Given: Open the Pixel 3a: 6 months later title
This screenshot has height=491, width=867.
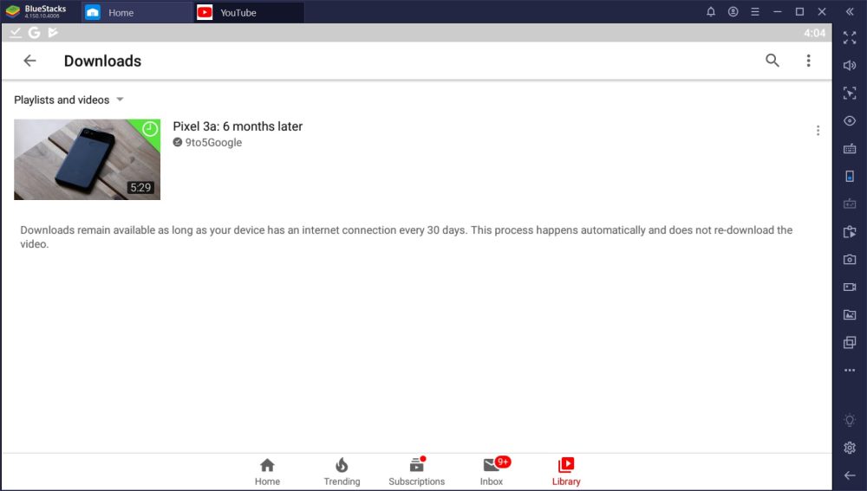Looking at the screenshot, I should click(x=238, y=126).
